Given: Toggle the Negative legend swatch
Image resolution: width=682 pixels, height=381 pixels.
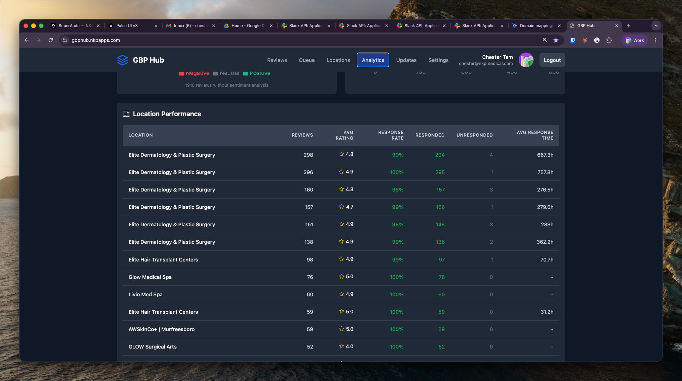Looking at the screenshot, I should 182,73.
